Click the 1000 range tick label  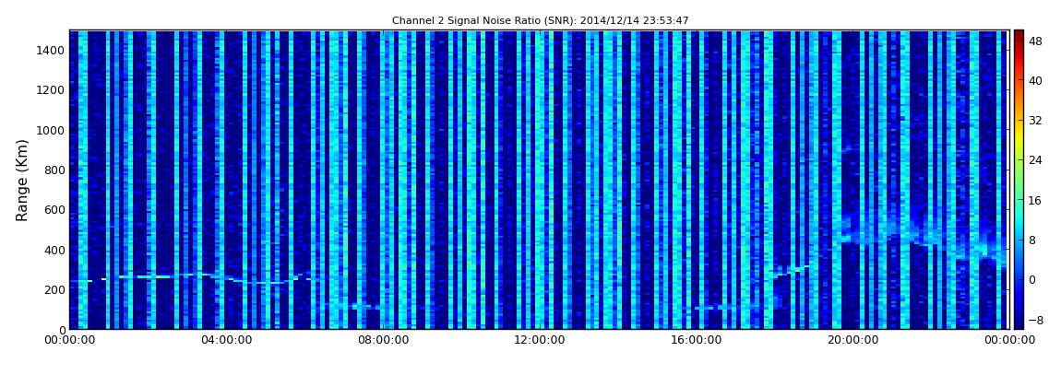[52, 130]
